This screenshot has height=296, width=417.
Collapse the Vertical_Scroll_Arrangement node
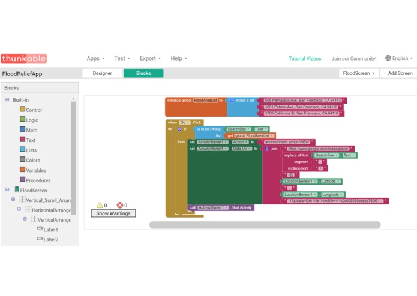pos(13,199)
